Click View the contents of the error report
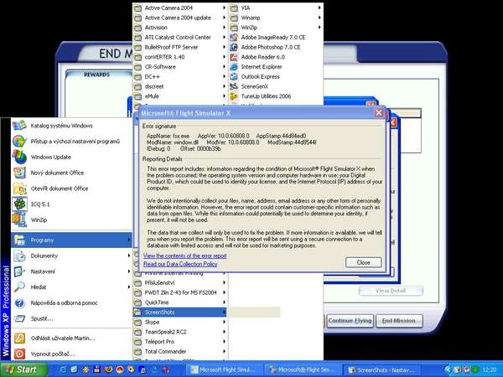 [x=184, y=256]
